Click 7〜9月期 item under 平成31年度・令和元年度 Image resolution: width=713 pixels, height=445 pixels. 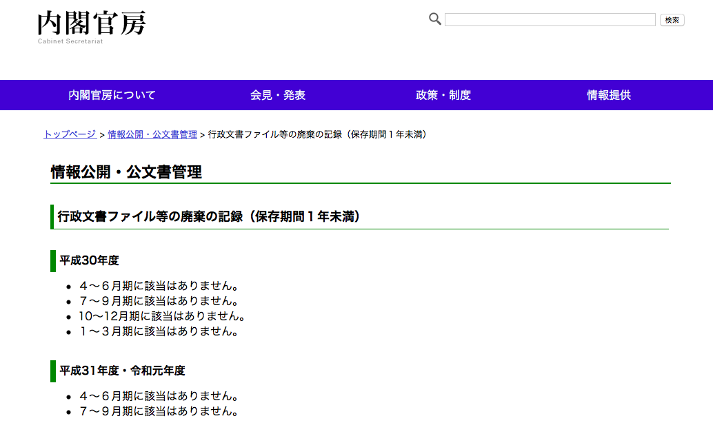[x=159, y=411]
